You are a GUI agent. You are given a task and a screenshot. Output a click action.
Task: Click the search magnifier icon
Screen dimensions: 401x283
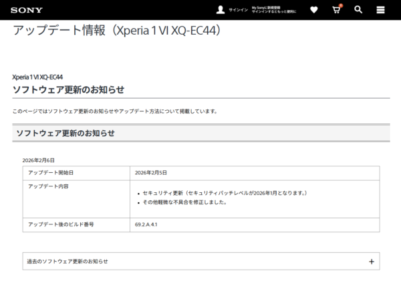click(x=358, y=10)
